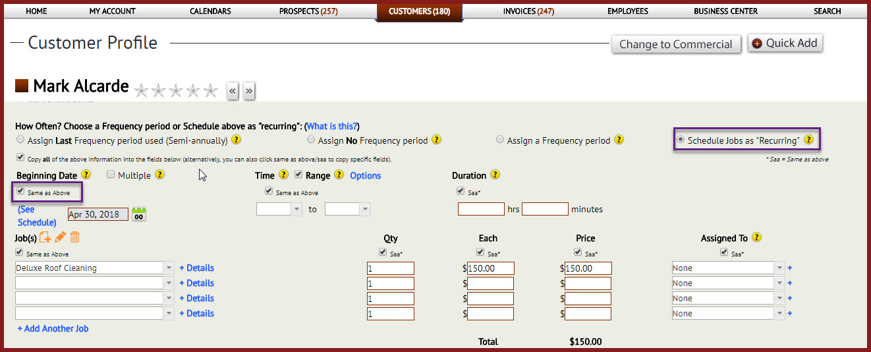The image size is (871, 352).
Task: Open help icon beside Time
Action: pos(283,175)
